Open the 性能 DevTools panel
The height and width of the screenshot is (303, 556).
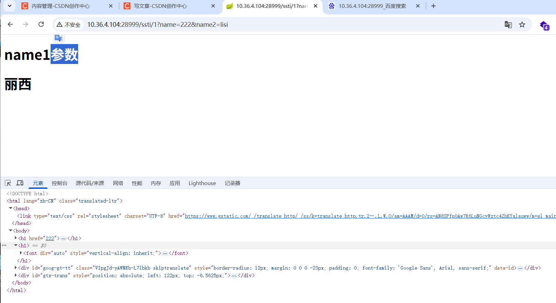coord(137,183)
